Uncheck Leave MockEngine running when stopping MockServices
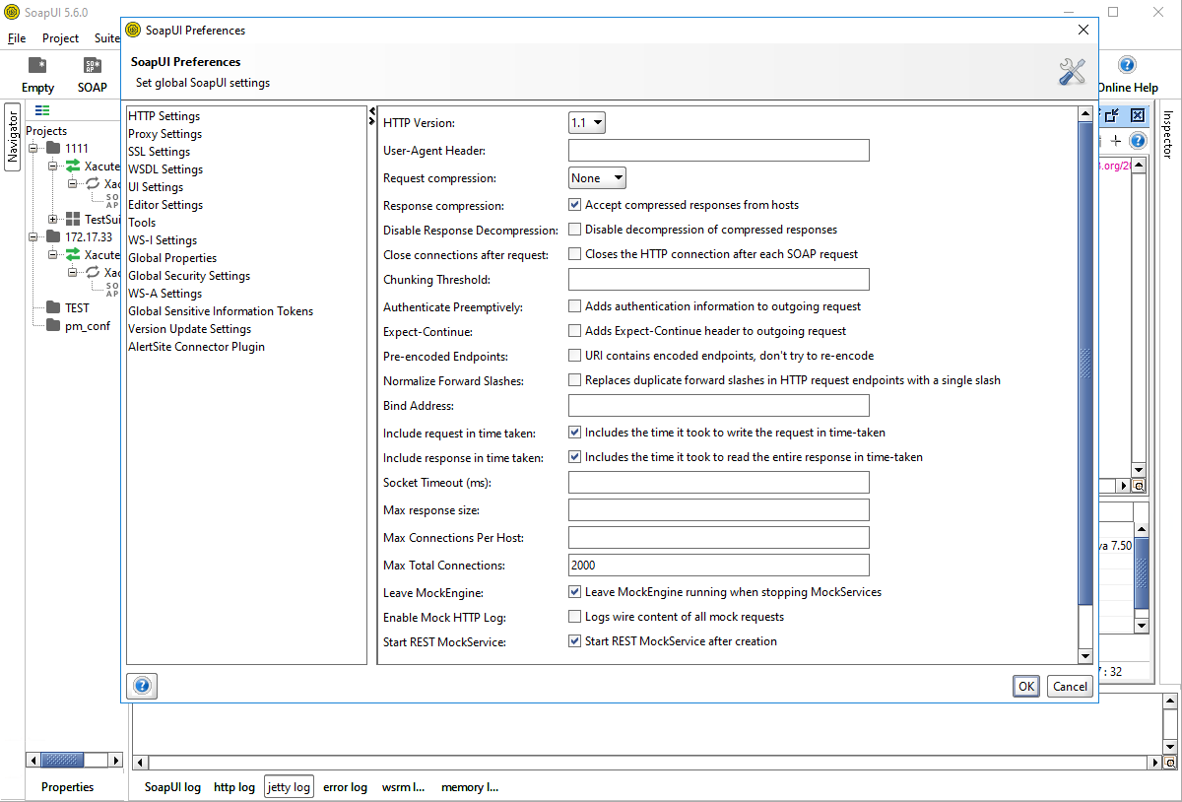The height and width of the screenshot is (802, 1182). click(575, 592)
